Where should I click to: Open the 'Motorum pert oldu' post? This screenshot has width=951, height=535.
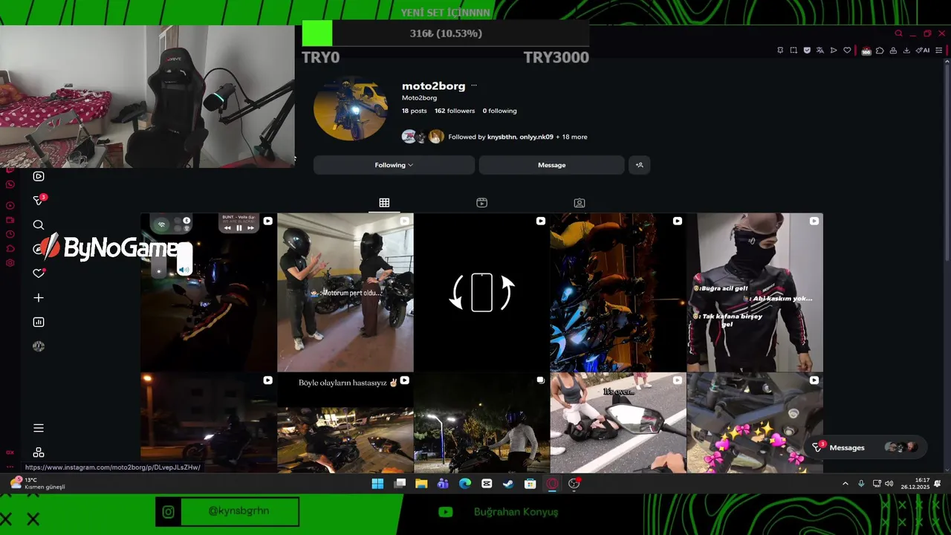(x=345, y=293)
